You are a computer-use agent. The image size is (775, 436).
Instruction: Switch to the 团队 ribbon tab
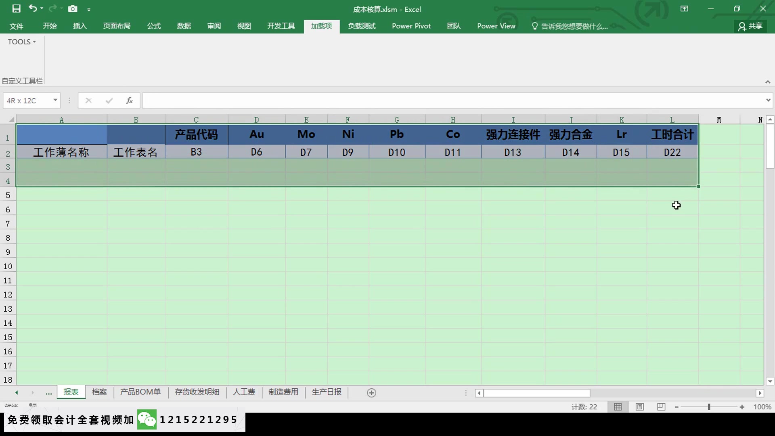454,26
